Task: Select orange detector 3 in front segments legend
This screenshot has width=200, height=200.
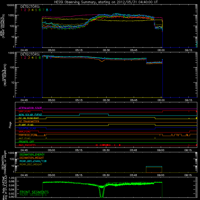Action: pos(29,10)
